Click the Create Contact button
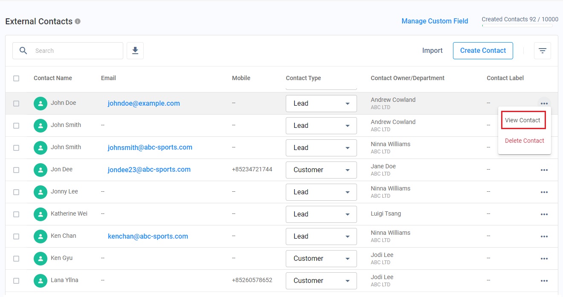Image resolution: width=563 pixels, height=297 pixels. 482,51
